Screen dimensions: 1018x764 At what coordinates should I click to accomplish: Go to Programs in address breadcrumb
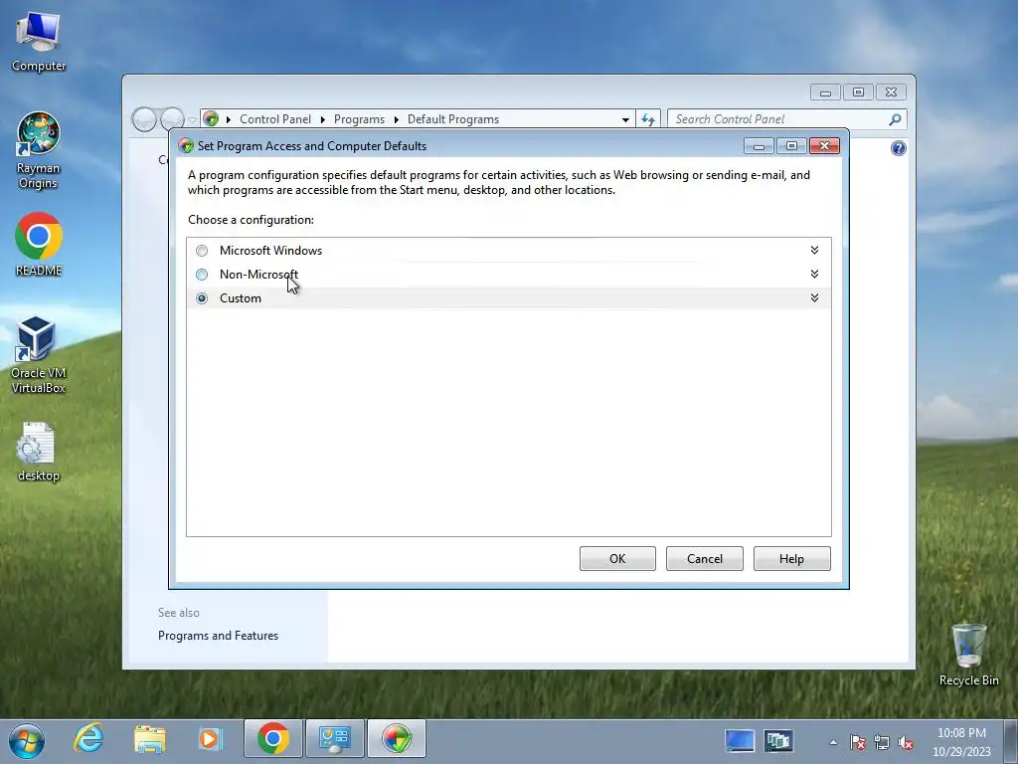click(x=359, y=119)
